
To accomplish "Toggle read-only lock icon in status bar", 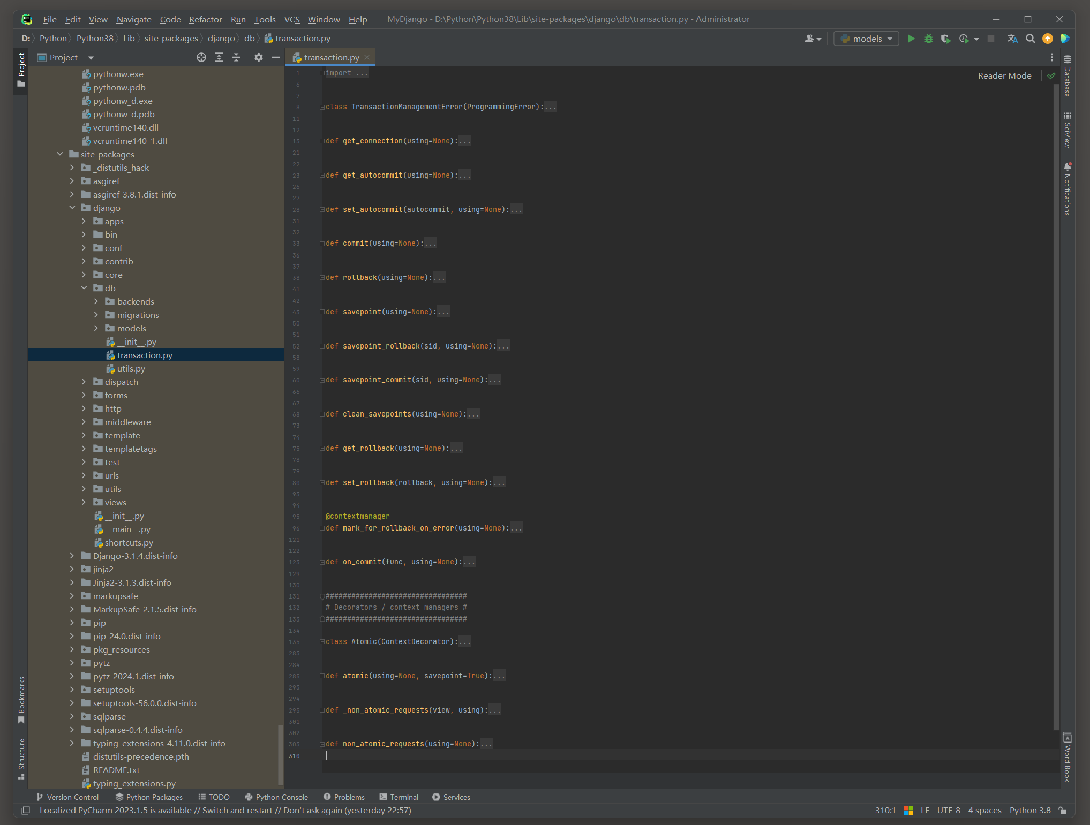I will [1063, 811].
